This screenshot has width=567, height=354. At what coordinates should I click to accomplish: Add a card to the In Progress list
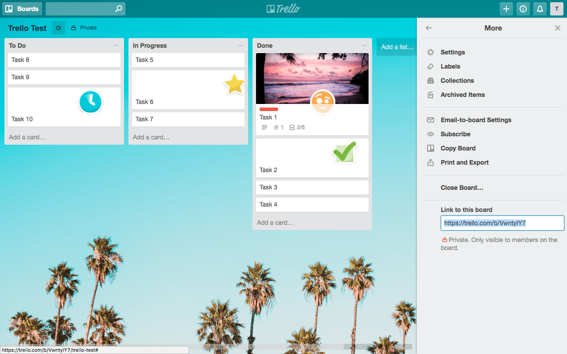coord(151,137)
